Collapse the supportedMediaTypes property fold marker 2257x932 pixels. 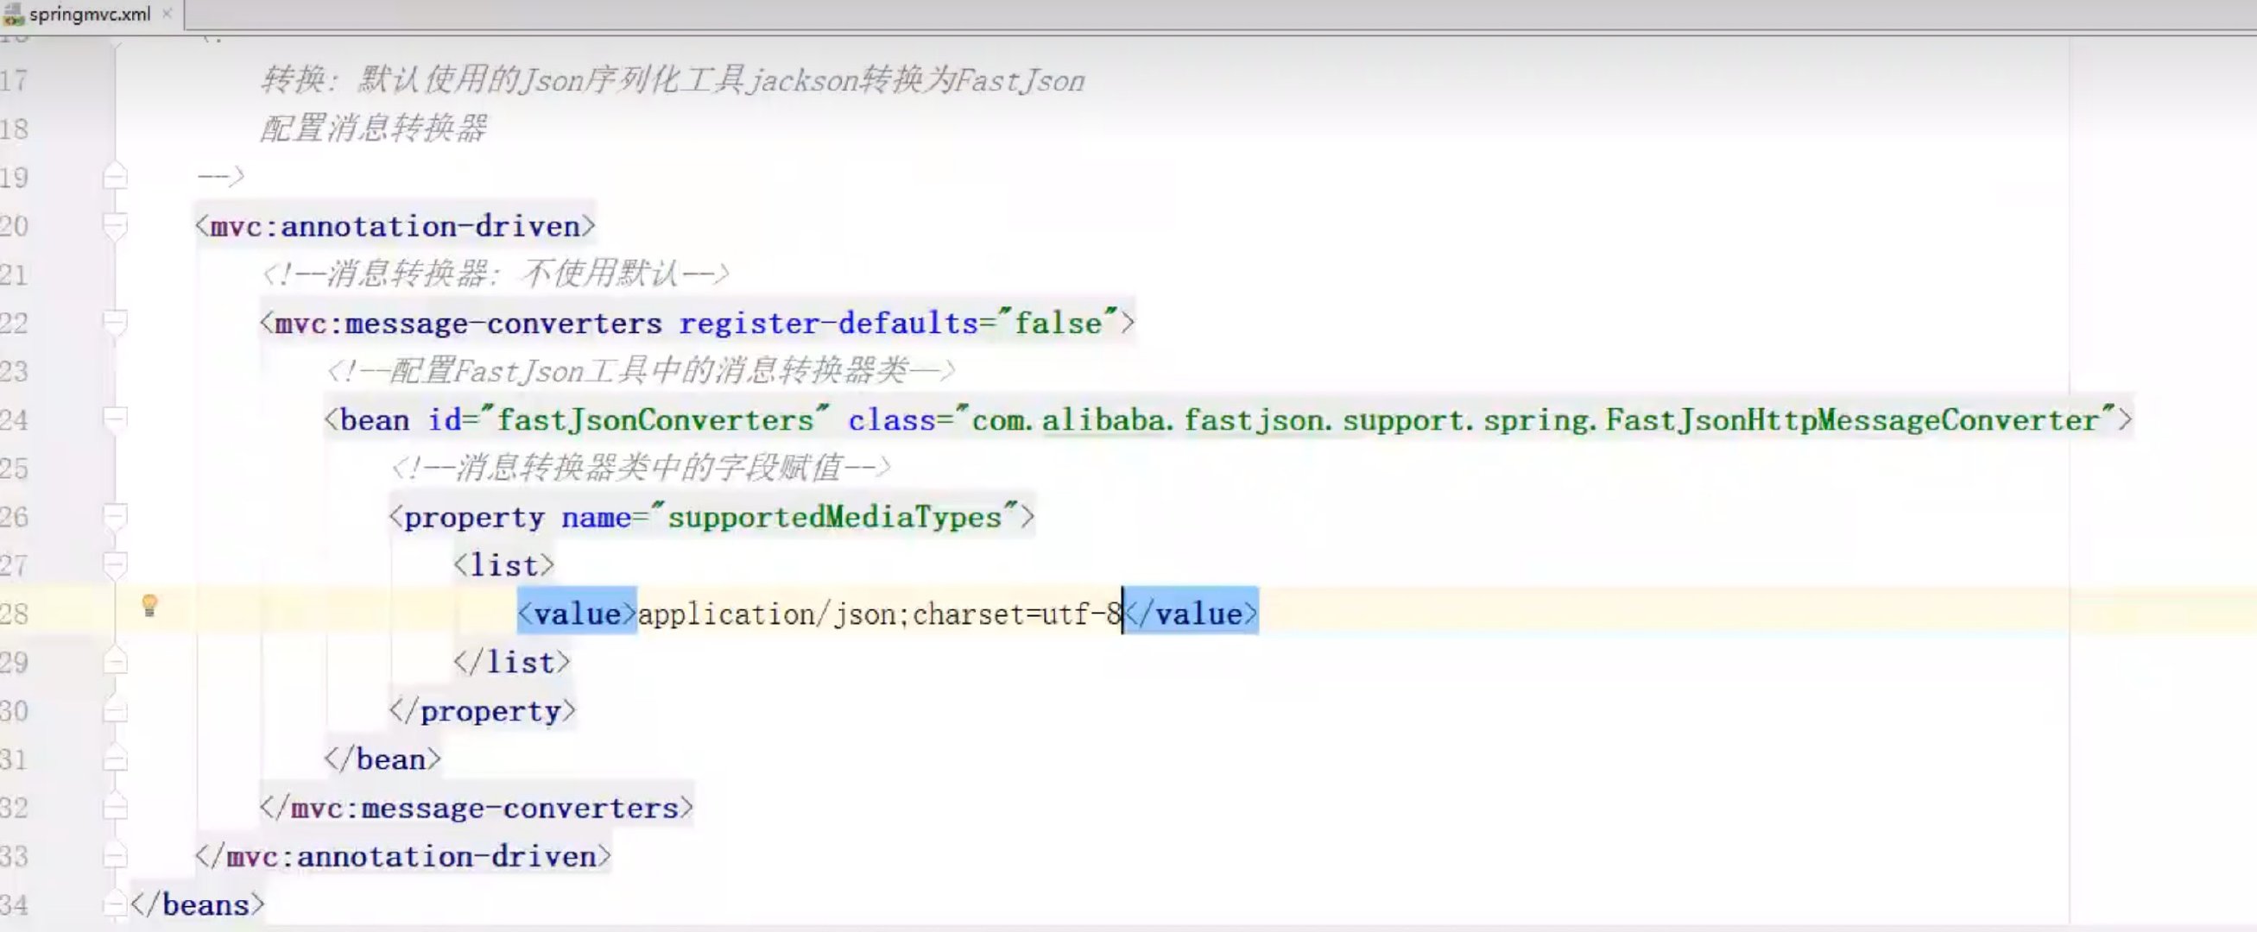(114, 517)
